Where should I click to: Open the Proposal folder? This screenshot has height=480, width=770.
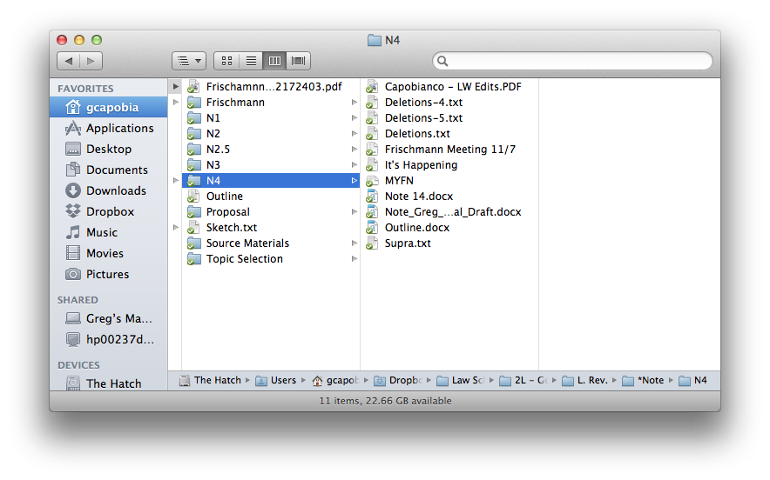[x=271, y=212]
